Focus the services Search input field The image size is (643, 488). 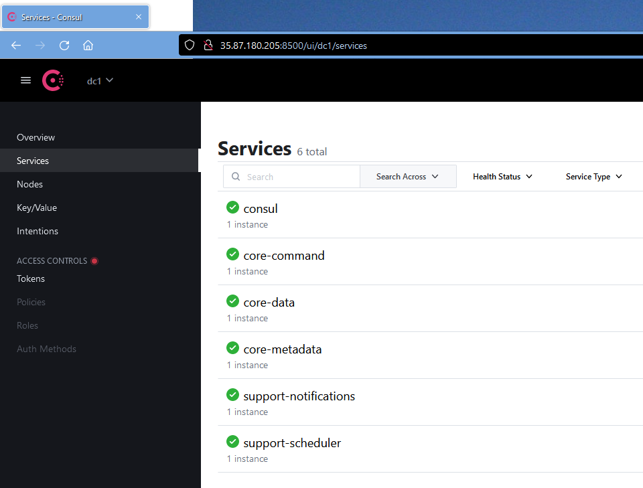[x=291, y=177]
